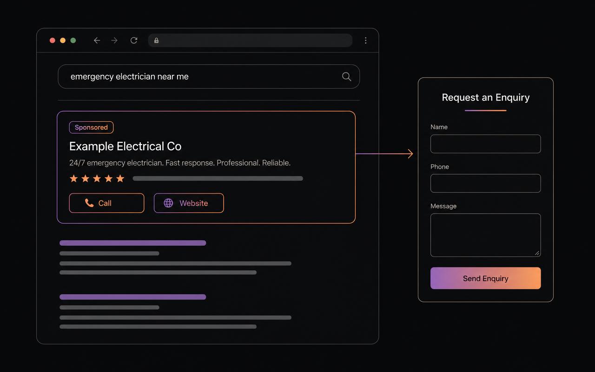The image size is (595, 372).
Task: Click the browser address bar
Action: 250,40
